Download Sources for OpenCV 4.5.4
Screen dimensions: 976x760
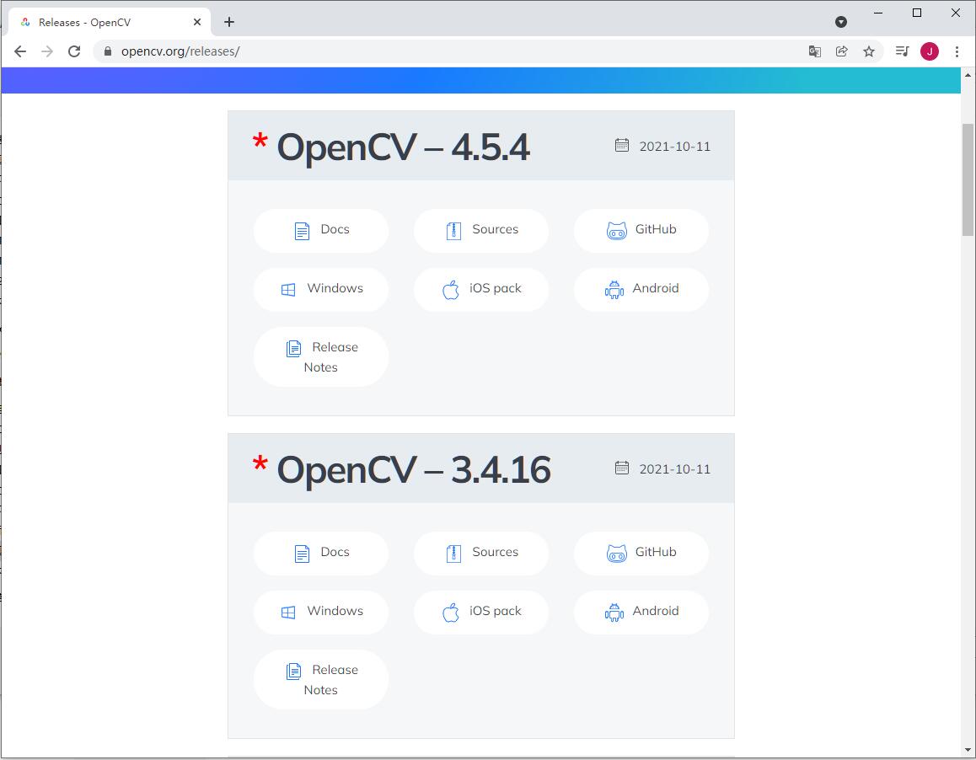coord(481,230)
